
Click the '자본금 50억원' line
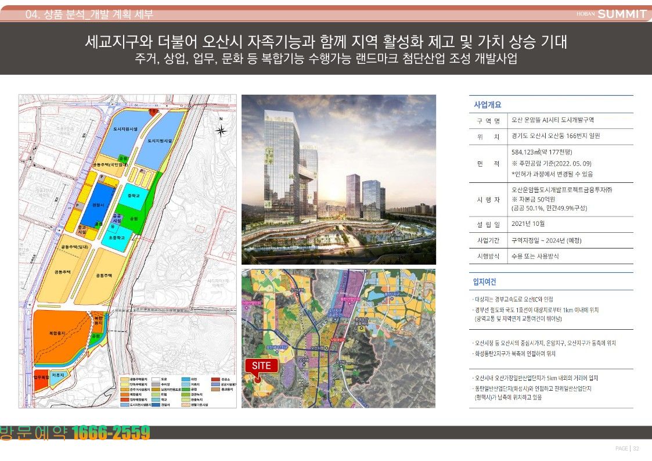point(534,199)
